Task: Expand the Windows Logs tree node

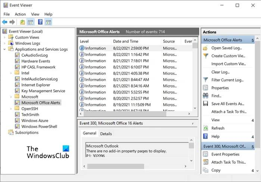Action: [4, 43]
